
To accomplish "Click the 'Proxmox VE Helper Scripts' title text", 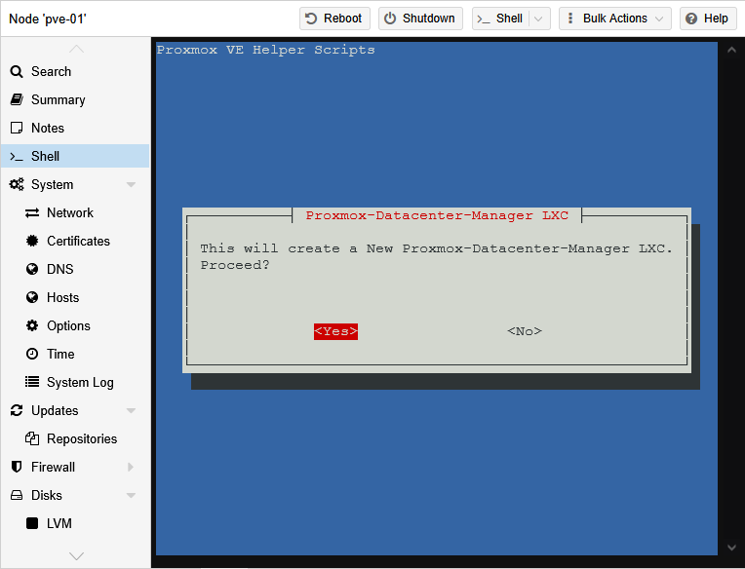I will pos(265,50).
